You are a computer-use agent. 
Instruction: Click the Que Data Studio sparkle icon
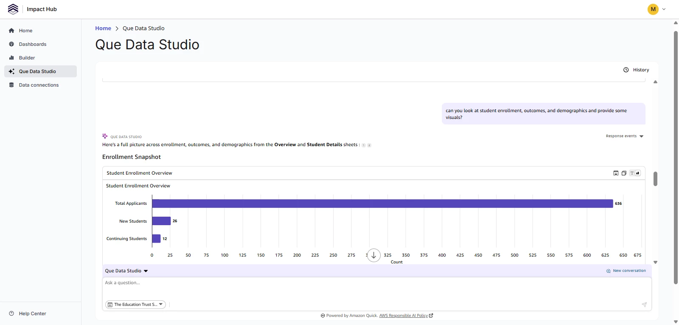pos(105,136)
